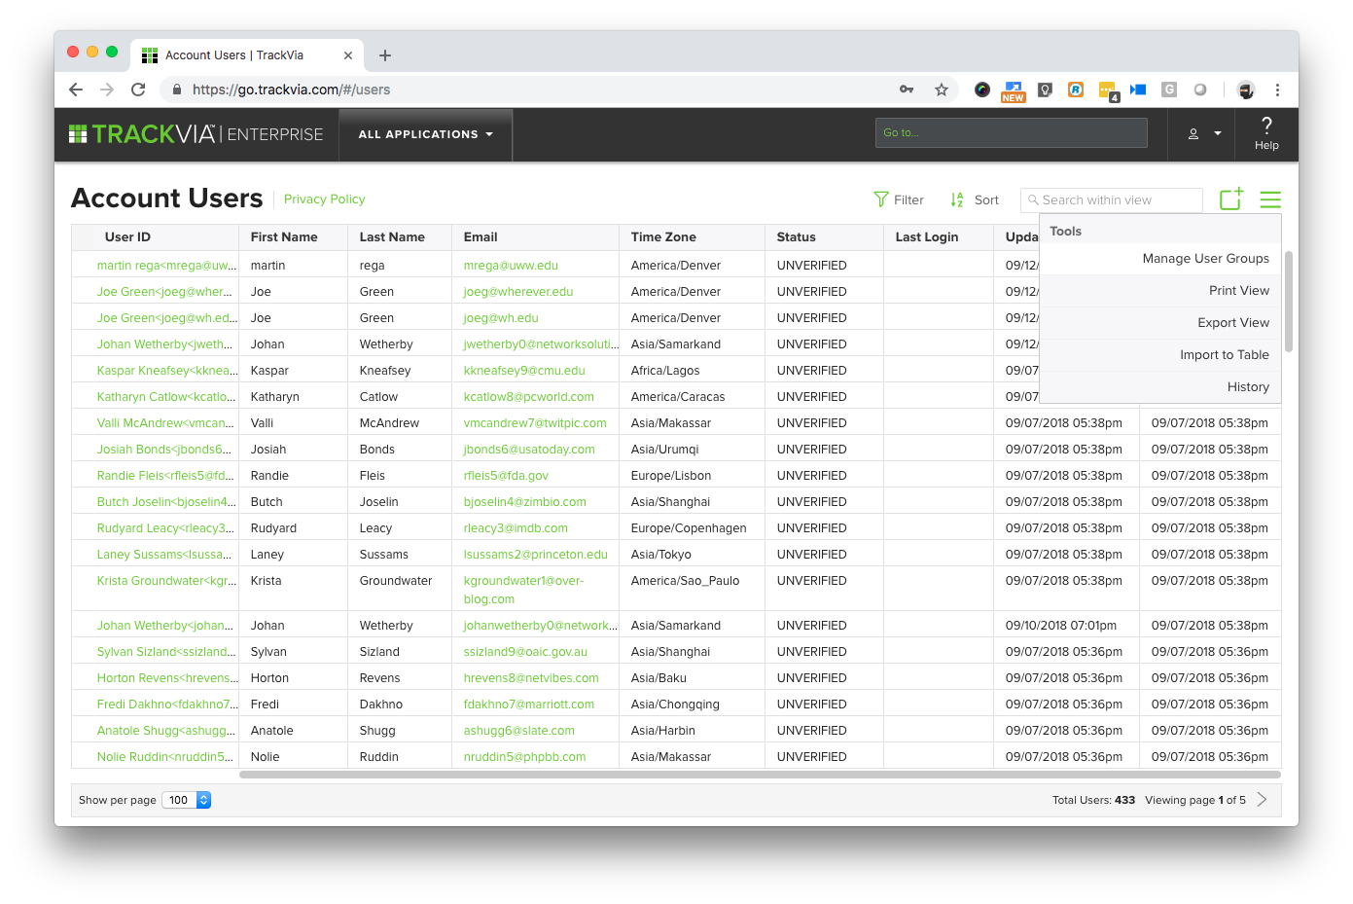Click the Last Login column header
The height and width of the screenshot is (904, 1353).
[x=926, y=237]
